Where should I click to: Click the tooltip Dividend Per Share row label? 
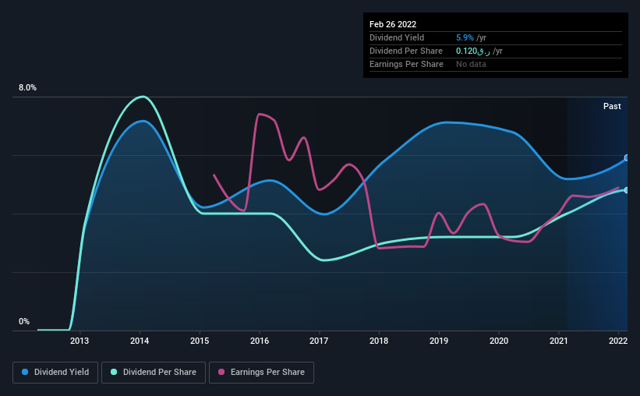pyautogui.click(x=405, y=51)
